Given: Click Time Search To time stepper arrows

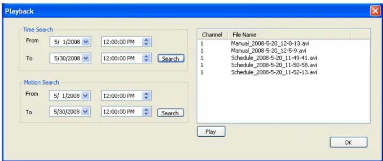Looking at the screenshot, I should (147, 58).
